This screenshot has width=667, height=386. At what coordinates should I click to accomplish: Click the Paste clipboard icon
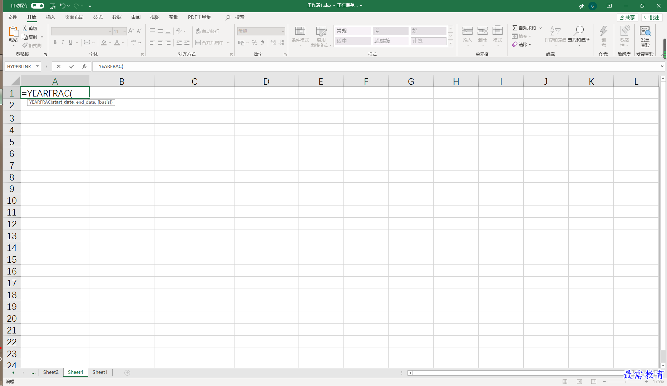(x=13, y=31)
